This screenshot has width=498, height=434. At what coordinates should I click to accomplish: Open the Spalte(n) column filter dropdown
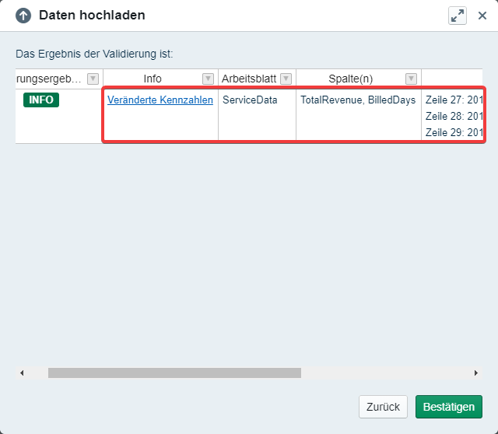[x=410, y=79]
